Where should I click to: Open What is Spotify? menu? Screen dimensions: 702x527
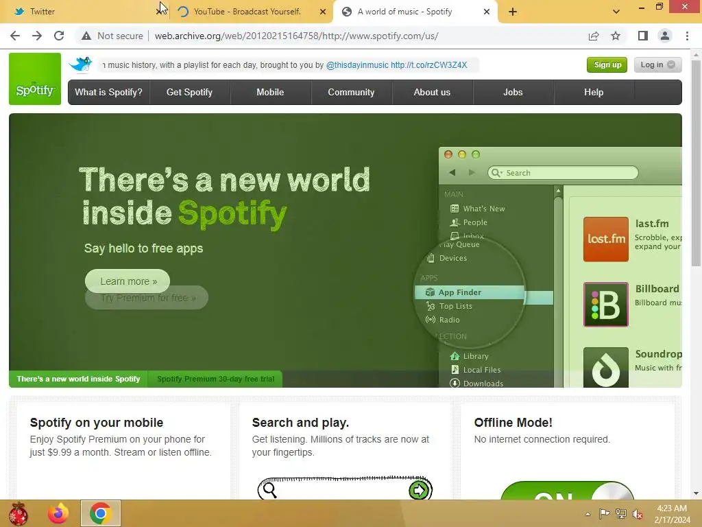click(x=109, y=93)
